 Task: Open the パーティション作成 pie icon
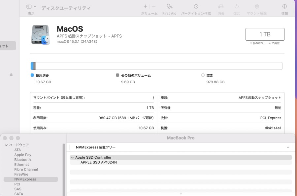click(196, 7)
